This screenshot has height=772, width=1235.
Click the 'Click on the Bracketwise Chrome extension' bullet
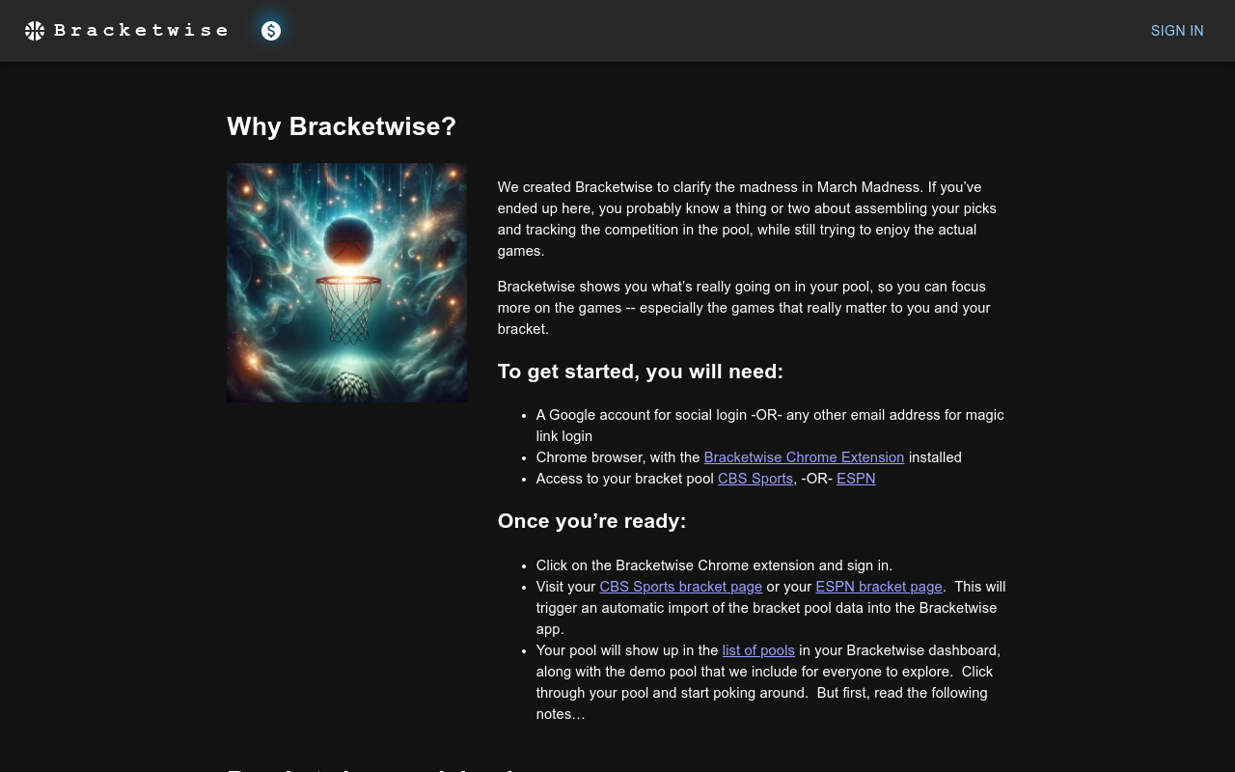pyautogui.click(x=714, y=565)
